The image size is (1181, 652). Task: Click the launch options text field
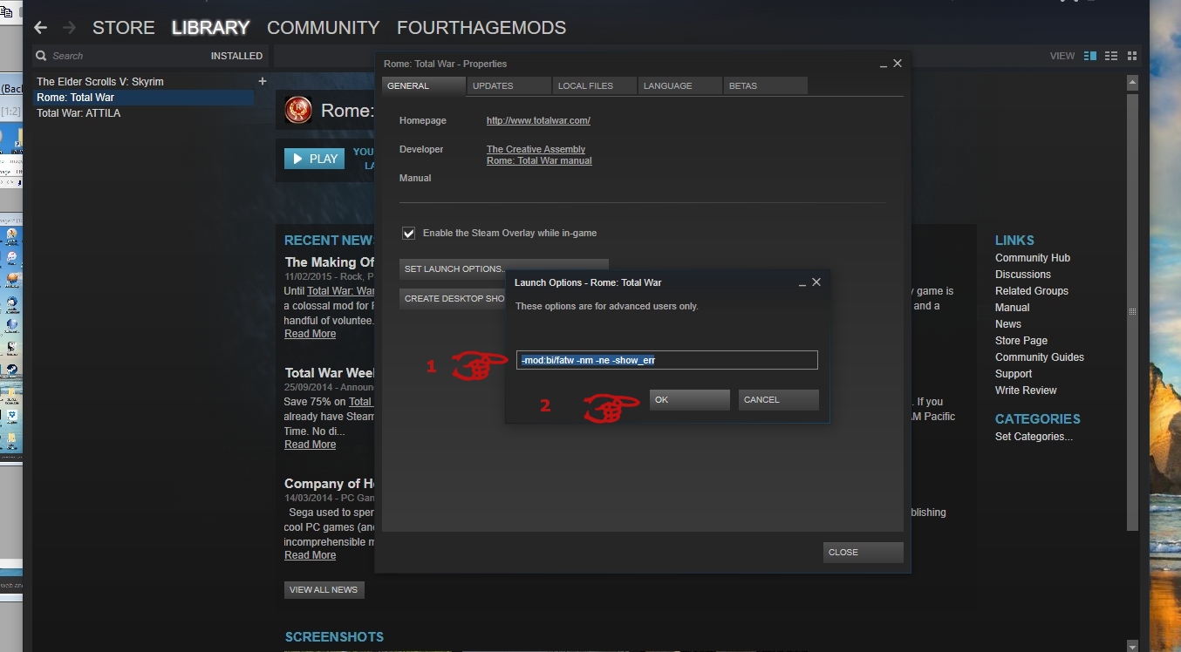pyautogui.click(x=667, y=360)
